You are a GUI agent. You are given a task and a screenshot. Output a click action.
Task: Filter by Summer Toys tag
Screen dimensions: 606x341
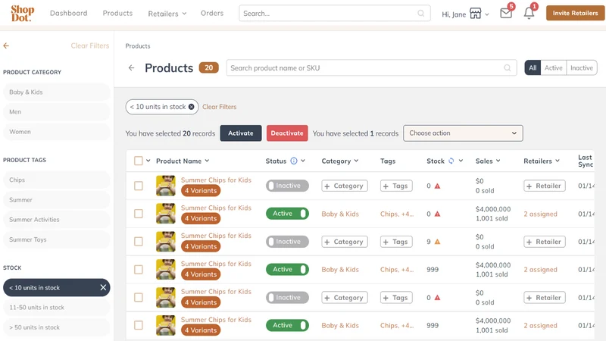point(56,239)
